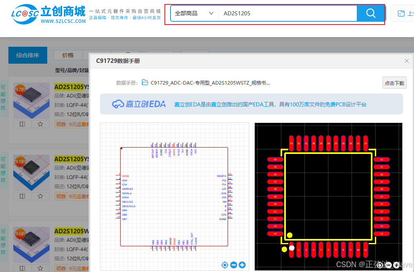This screenshot has width=414, height=272.
Task: Click the RESET# pin label in schematic
Action: [221, 176]
